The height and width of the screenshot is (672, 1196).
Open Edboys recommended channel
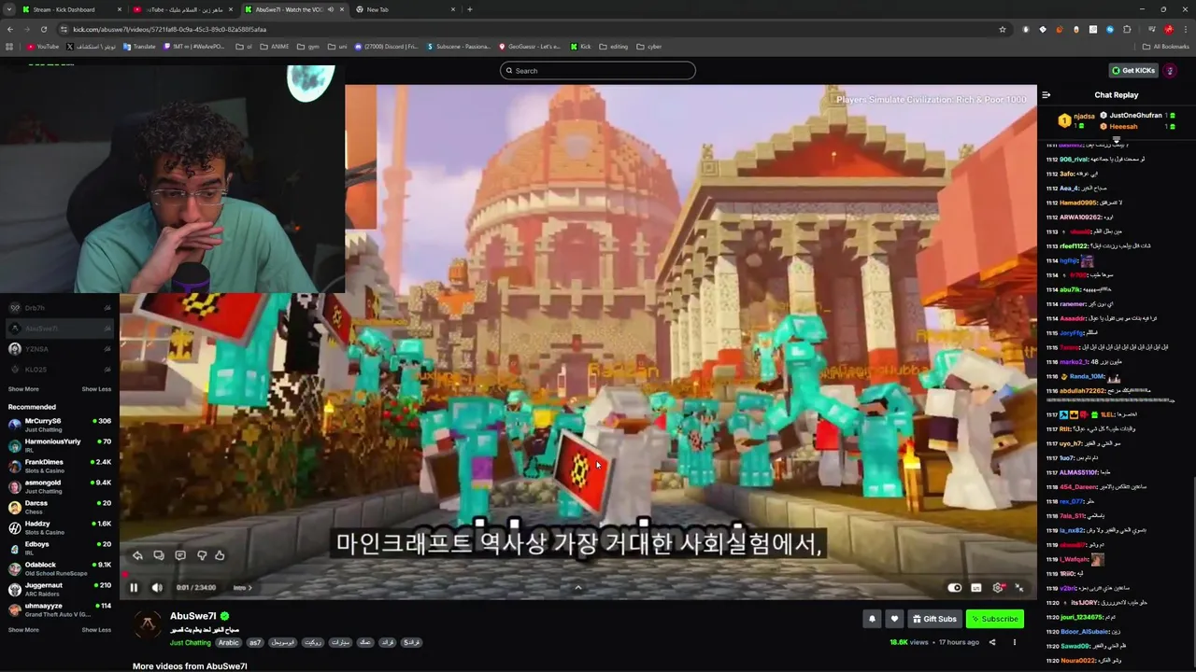pyautogui.click(x=59, y=548)
